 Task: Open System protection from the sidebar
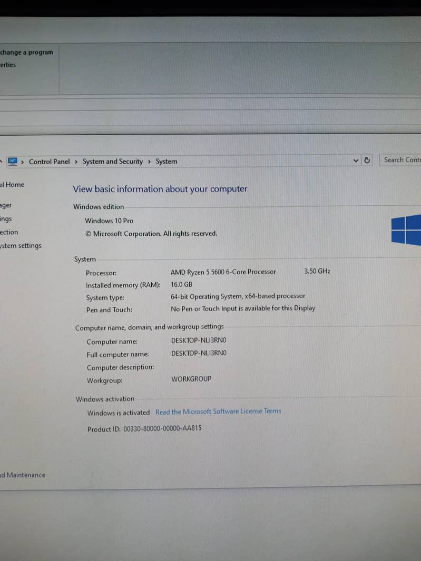[9, 232]
